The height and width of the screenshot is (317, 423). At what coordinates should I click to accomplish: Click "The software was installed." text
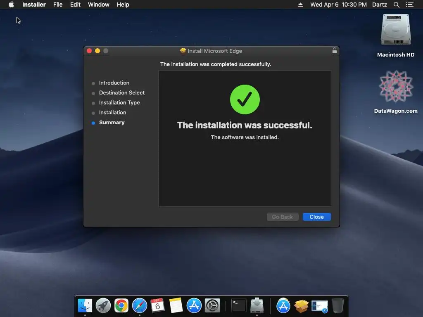tap(245, 137)
